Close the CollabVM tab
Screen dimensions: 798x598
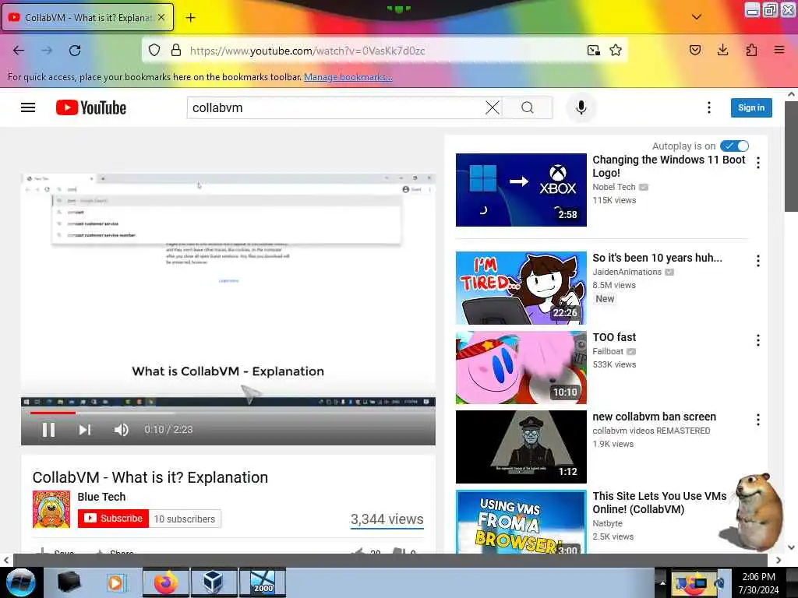161,17
